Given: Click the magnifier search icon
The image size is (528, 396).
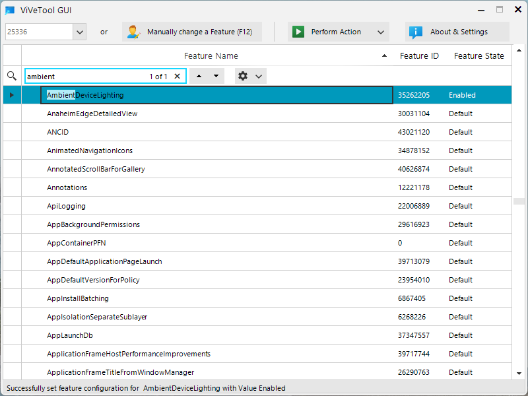Looking at the screenshot, I should click(x=11, y=77).
